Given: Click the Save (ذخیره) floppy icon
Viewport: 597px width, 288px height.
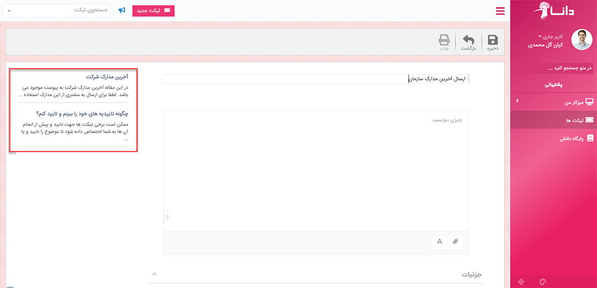Looking at the screenshot, I should 493,40.
